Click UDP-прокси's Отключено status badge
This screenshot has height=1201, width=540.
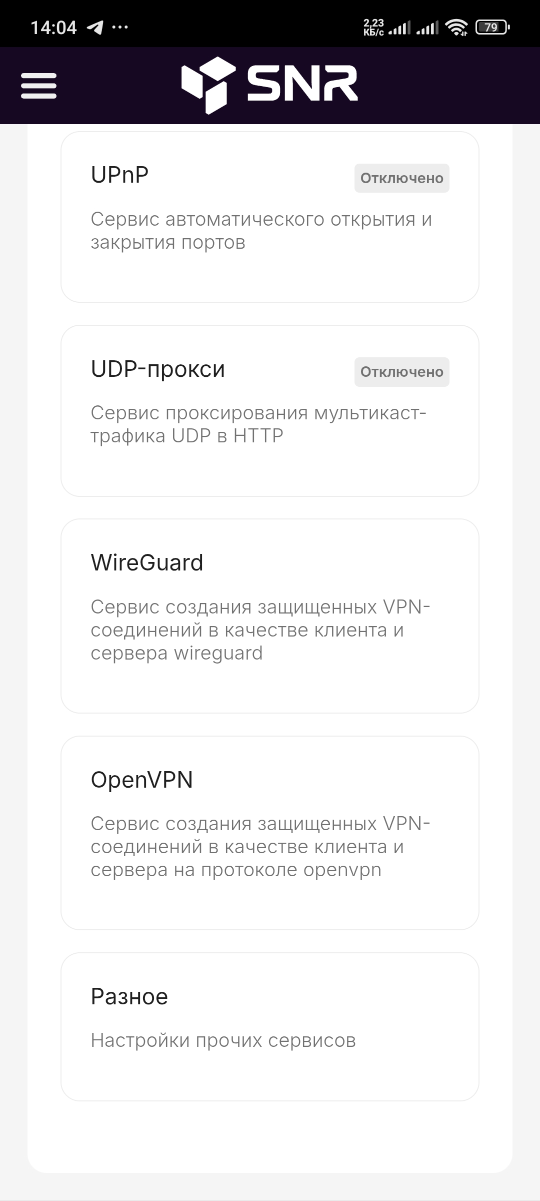(x=401, y=372)
